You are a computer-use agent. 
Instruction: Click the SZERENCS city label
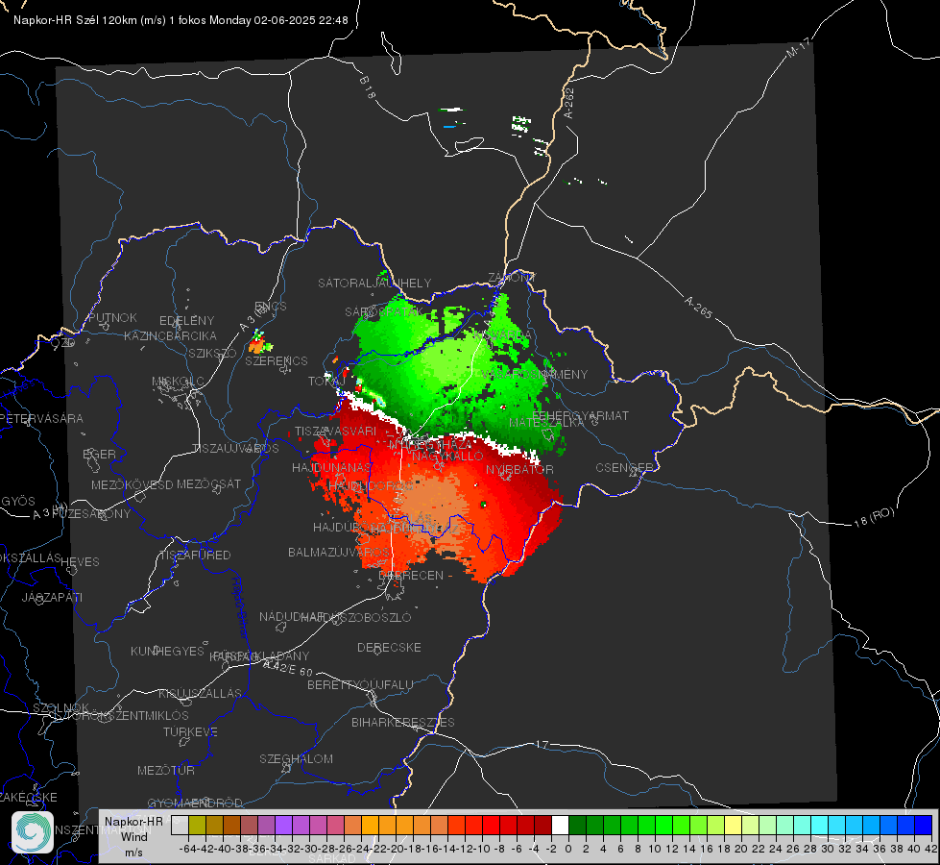tap(277, 360)
